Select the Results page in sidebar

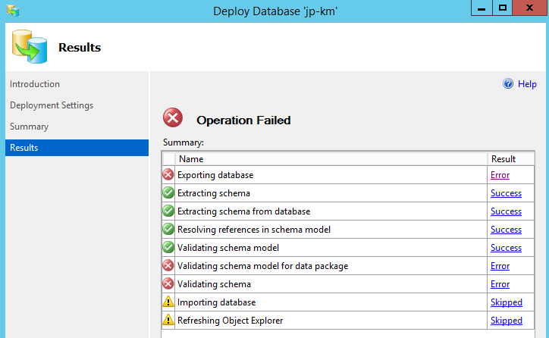pyautogui.click(x=24, y=148)
